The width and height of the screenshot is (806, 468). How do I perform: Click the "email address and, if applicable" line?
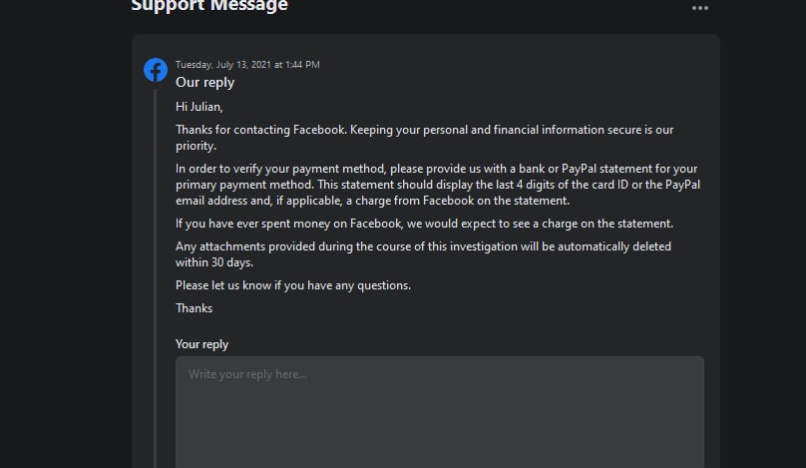pos(372,201)
